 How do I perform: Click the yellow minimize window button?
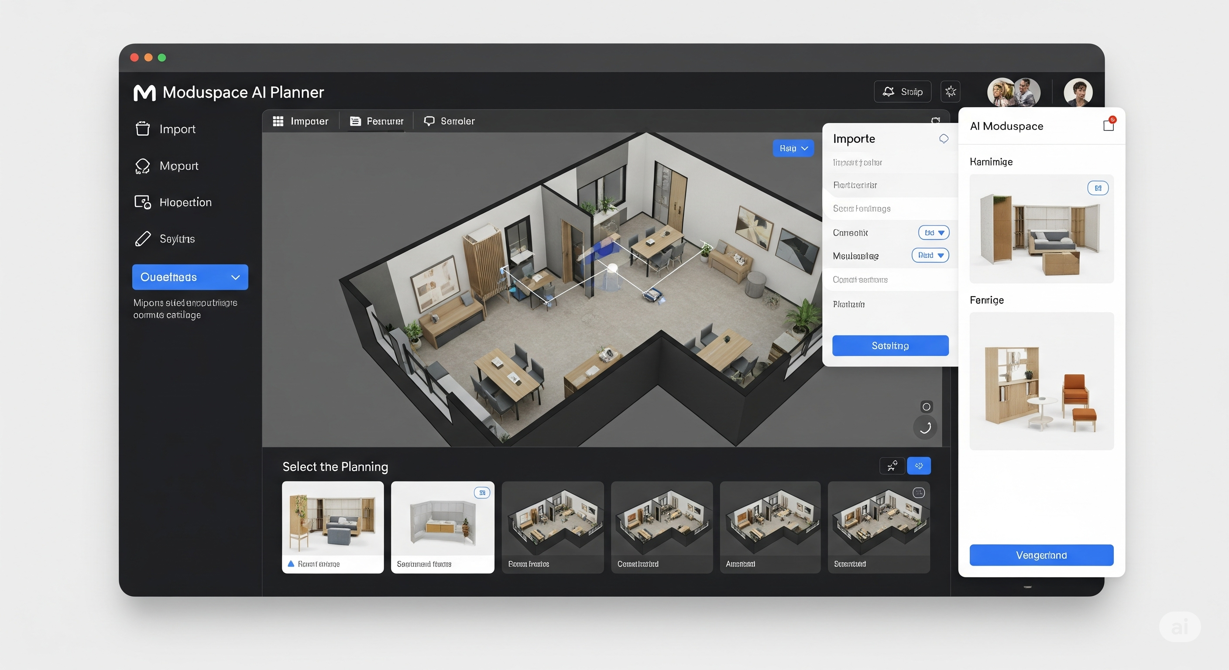click(x=148, y=58)
